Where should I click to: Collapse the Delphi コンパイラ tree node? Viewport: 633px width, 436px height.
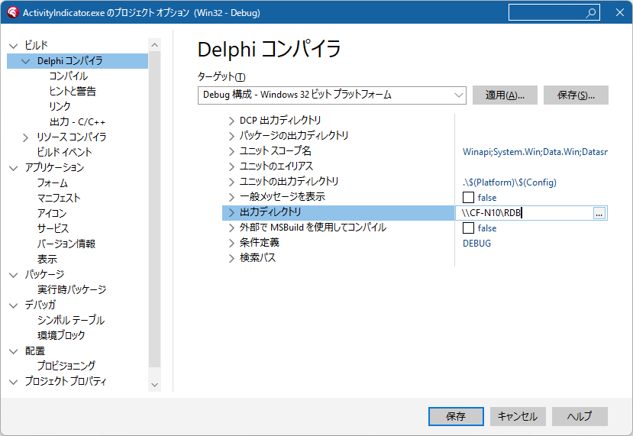(26, 61)
